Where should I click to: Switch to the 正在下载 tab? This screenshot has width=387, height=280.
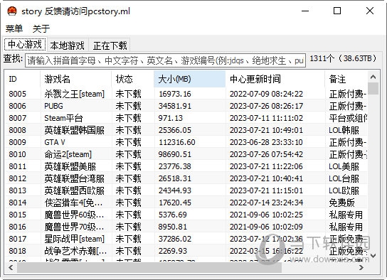coord(110,45)
